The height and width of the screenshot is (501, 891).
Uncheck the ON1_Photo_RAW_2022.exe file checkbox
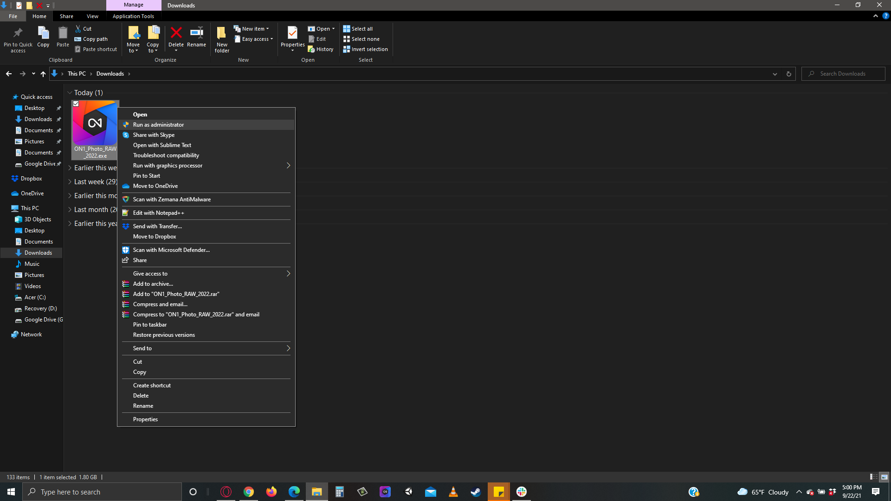click(76, 104)
